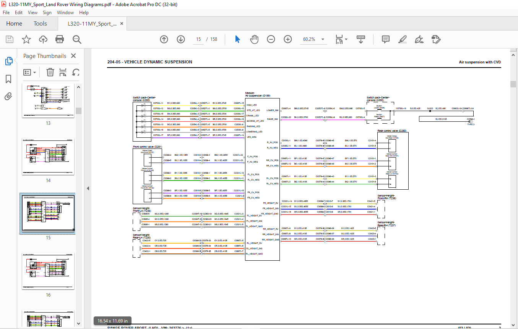Open the print pages scissors icon in the thumbnails panel
518x329 pixels.
pos(63,72)
